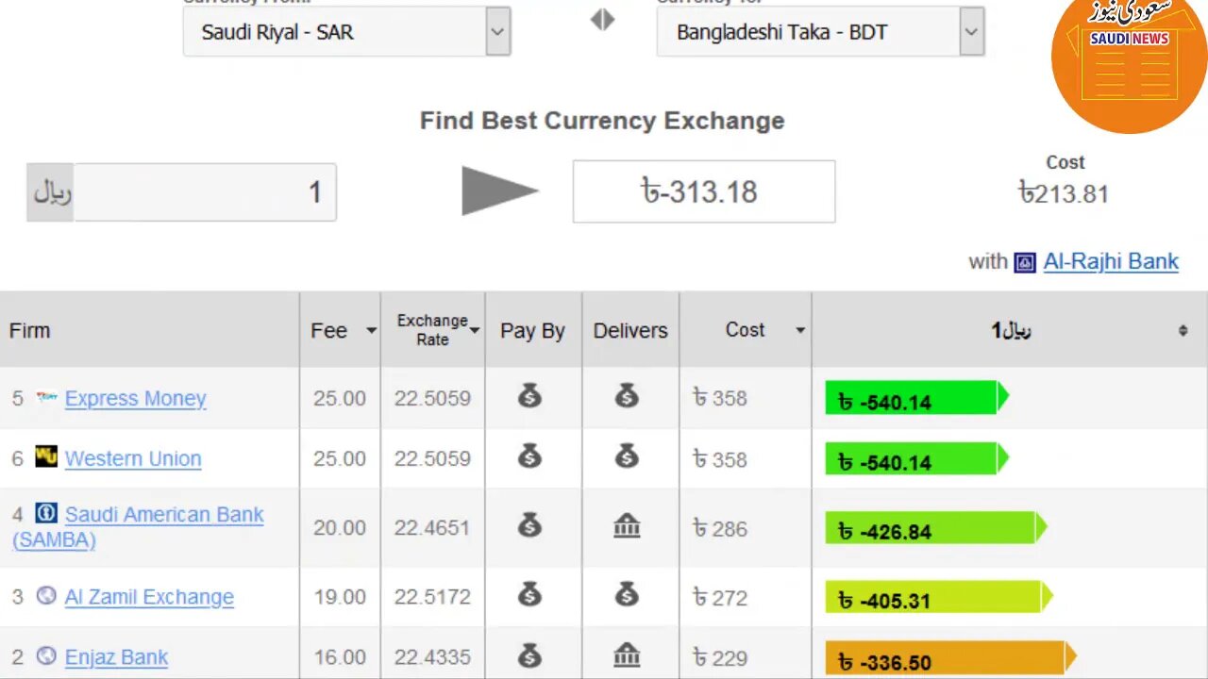This screenshot has height=679, width=1208.
Task: Click the ৳-313.18 result box
Action: point(704,191)
